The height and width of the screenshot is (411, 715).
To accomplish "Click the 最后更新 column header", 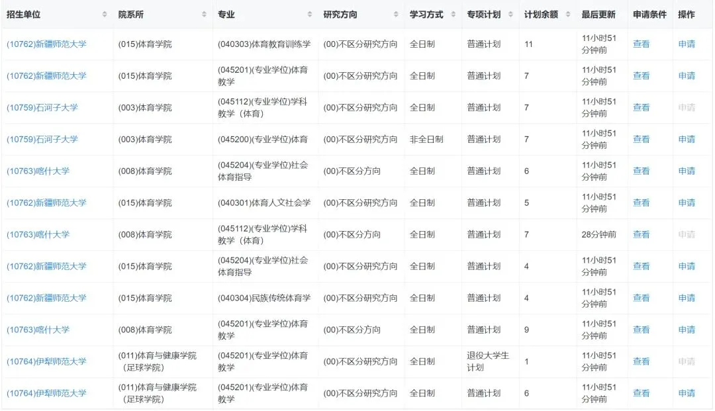I will [598, 15].
